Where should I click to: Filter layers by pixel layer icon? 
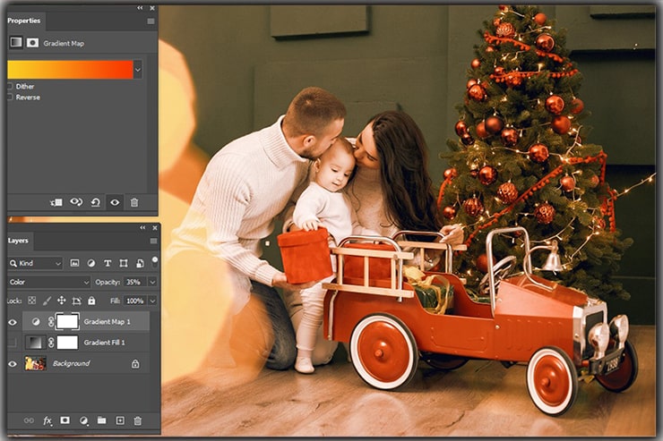[74, 263]
